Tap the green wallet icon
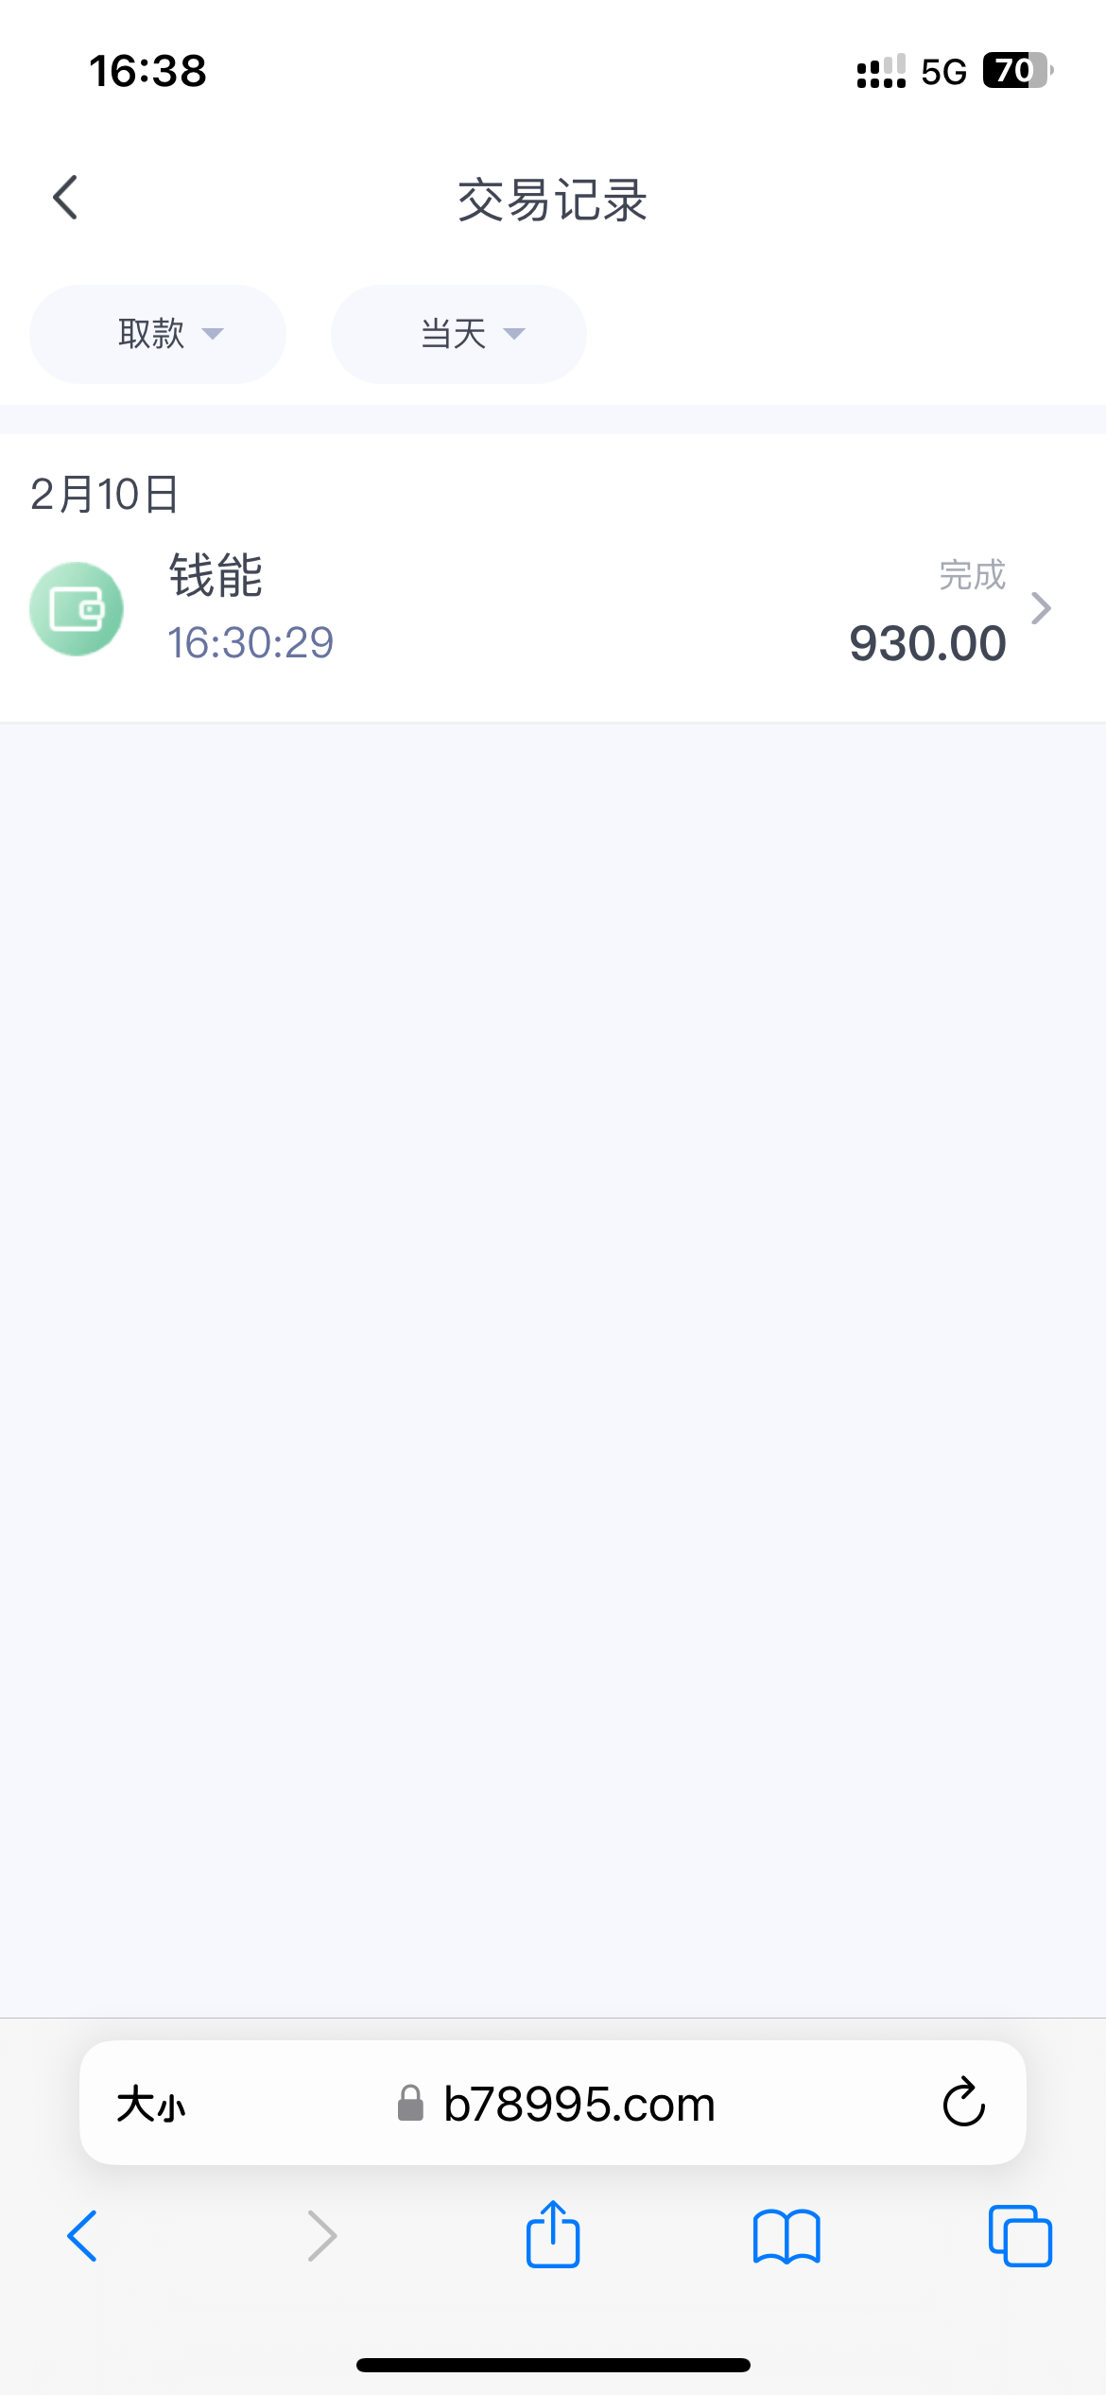1106x2395 pixels. pos(77,609)
